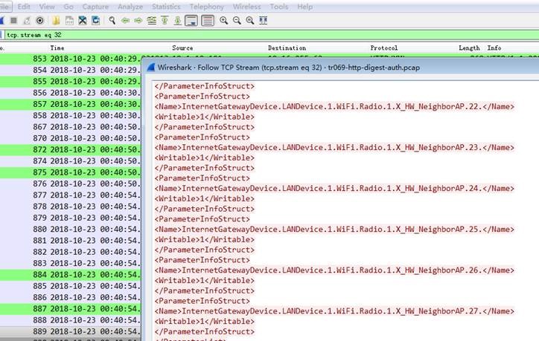
Task: Reload the capture file icon
Action: (97, 20)
